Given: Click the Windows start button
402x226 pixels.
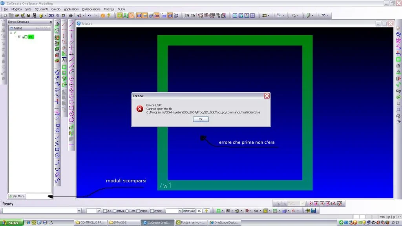Looking at the screenshot, I should 11,222.
